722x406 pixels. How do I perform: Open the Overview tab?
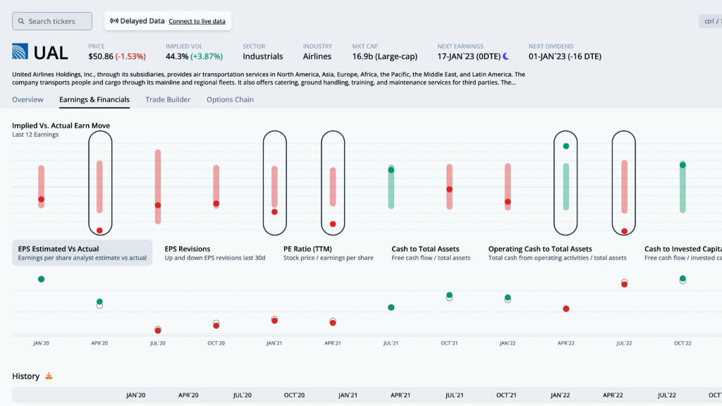click(27, 99)
